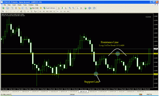Open the Navigator panel folder-star icon
This screenshot has width=159, height=96.
pyautogui.click(x=19, y=8)
